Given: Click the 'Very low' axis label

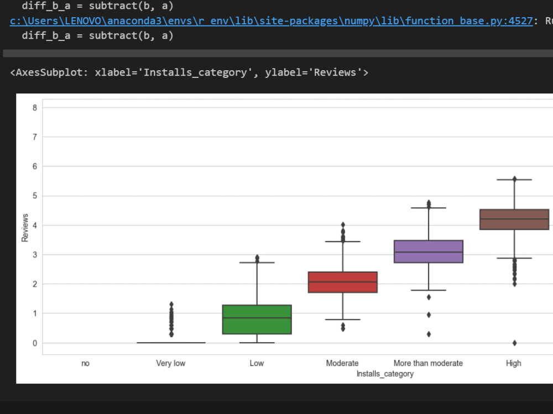Looking at the screenshot, I should [171, 363].
